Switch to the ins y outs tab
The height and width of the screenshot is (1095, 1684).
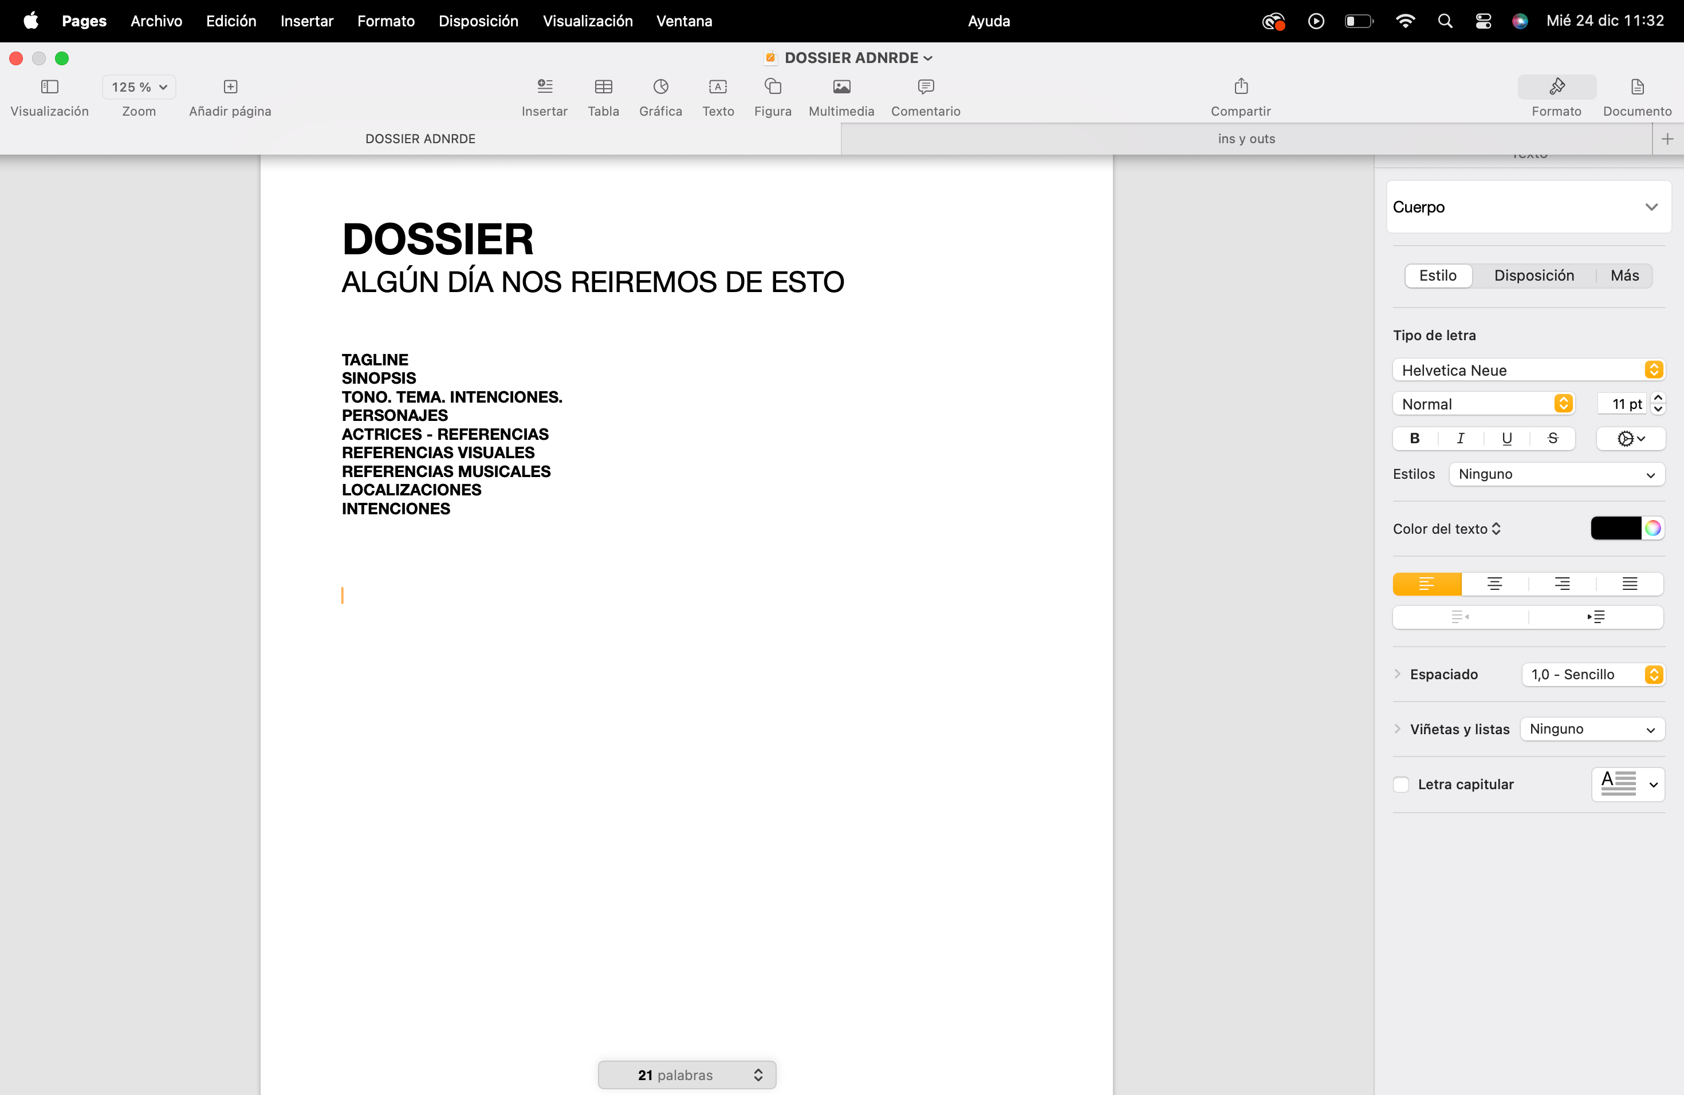1246,139
